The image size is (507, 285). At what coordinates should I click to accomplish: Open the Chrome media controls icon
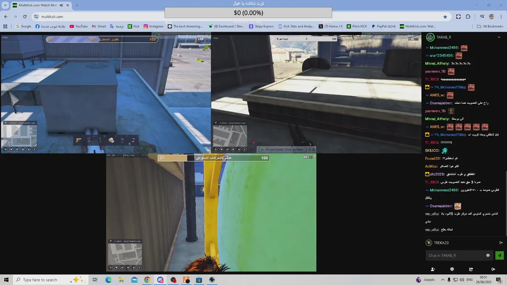click(x=482, y=17)
